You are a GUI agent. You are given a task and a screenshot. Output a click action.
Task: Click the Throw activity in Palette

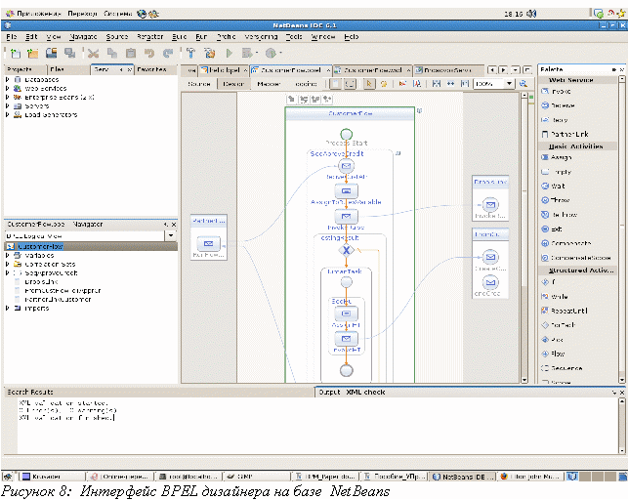pyautogui.click(x=561, y=198)
